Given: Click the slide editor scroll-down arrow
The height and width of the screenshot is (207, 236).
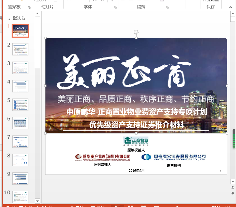Looking at the screenshot, I should (x=233, y=182).
